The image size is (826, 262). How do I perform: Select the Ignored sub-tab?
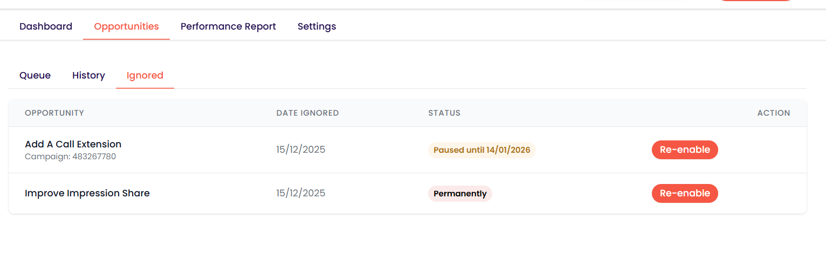(145, 75)
